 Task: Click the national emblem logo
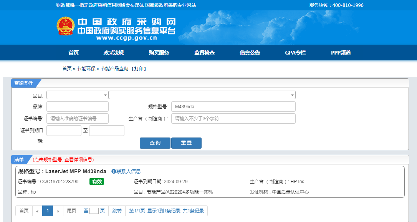65,26
